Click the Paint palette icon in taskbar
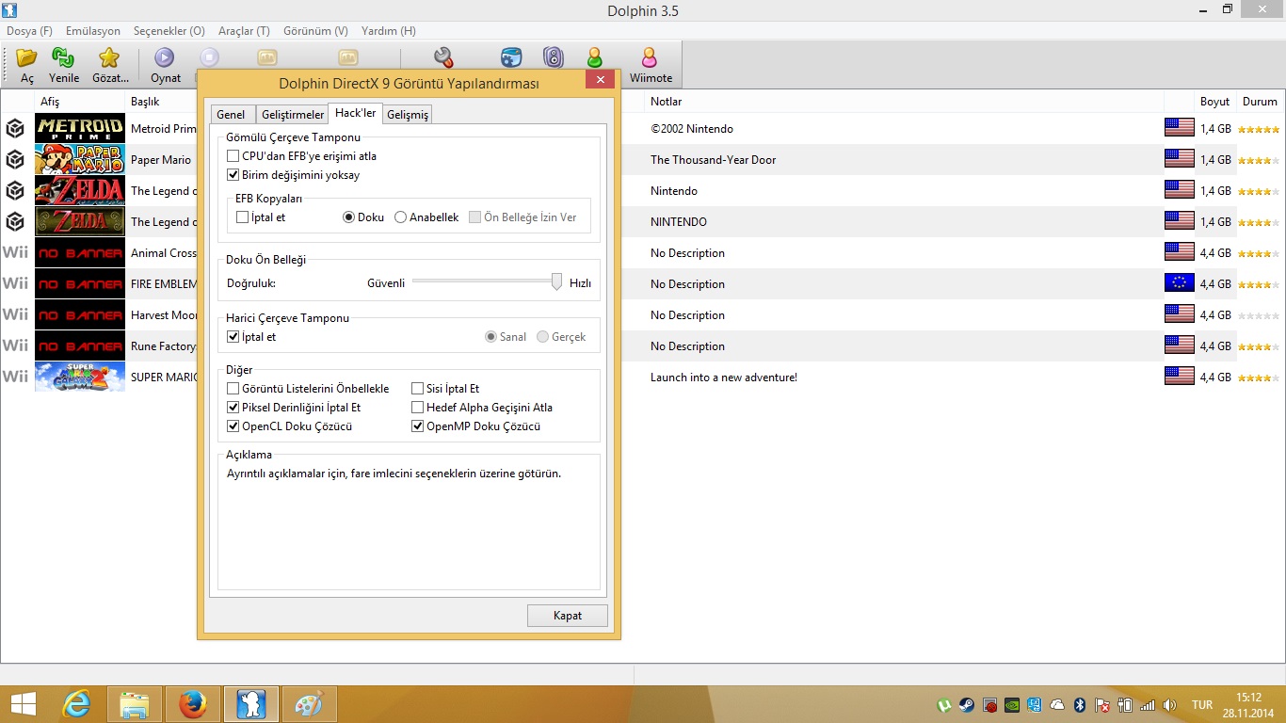The width and height of the screenshot is (1286, 723). pos(309,704)
